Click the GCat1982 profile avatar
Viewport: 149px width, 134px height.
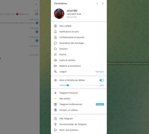point(59,14)
